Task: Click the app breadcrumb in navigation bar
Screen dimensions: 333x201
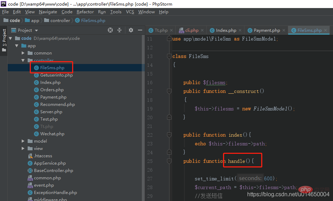Action: click(32, 21)
